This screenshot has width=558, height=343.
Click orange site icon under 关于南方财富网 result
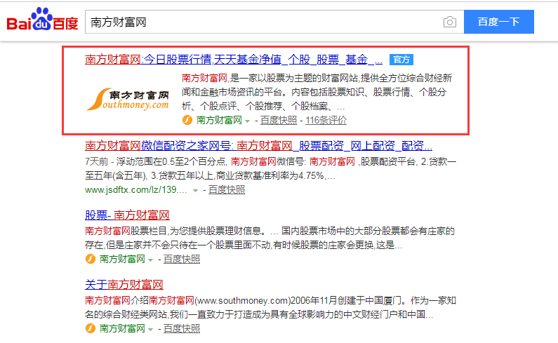(x=91, y=328)
